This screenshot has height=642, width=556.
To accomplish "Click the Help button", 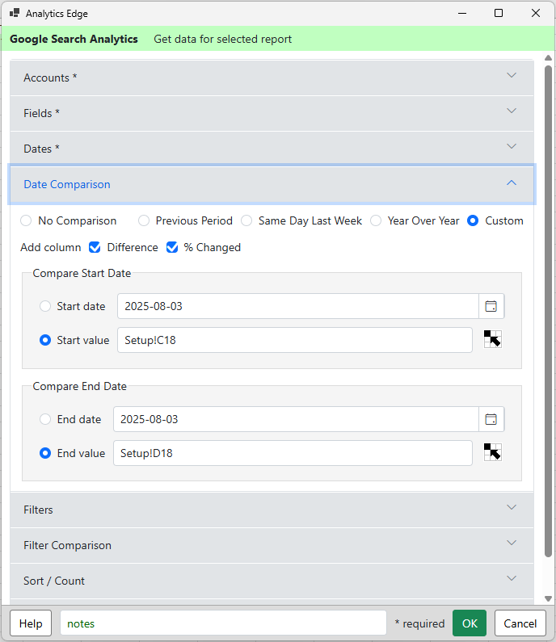I will point(31,623).
